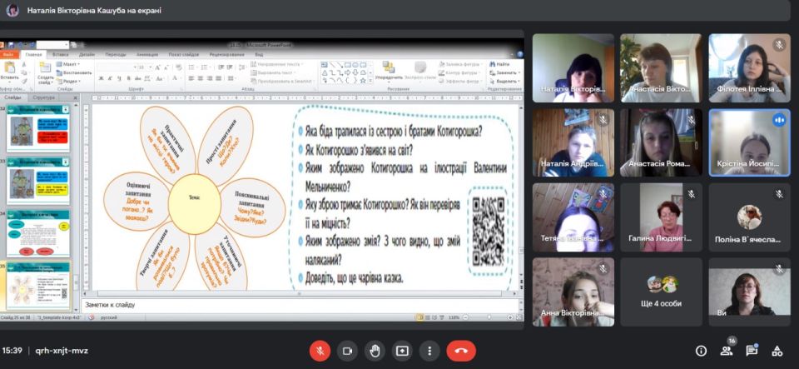The image size is (799, 369).
Task: Open the three-dot more options menu
Action: 429,351
